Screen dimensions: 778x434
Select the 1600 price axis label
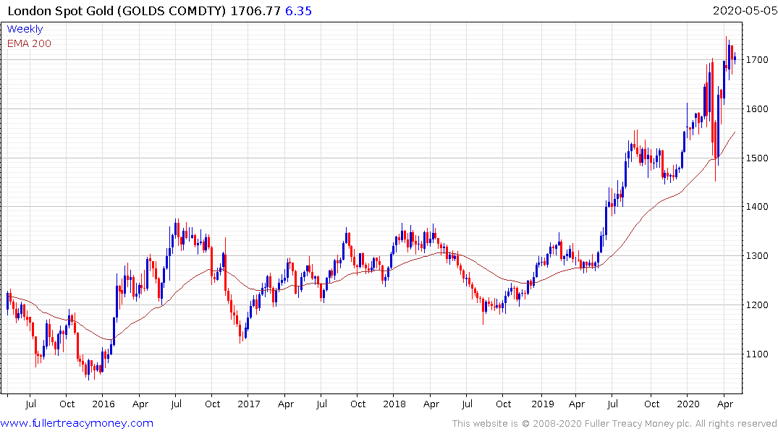point(758,109)
